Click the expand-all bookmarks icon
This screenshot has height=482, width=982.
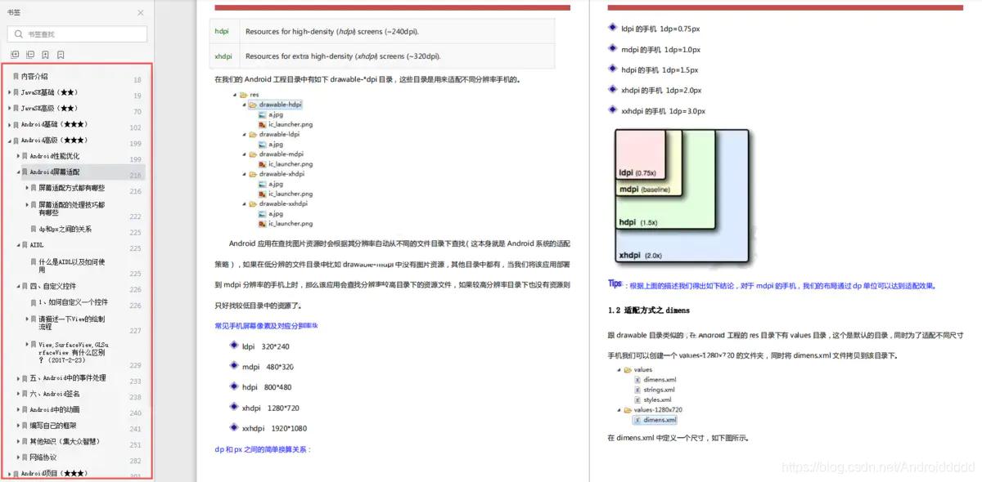(14, 54)
